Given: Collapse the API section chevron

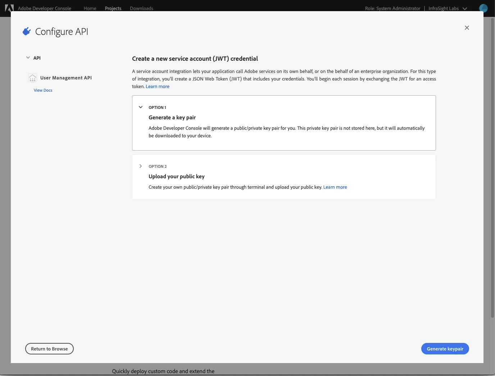Looking at the screenshot, I should coord(28,58).
